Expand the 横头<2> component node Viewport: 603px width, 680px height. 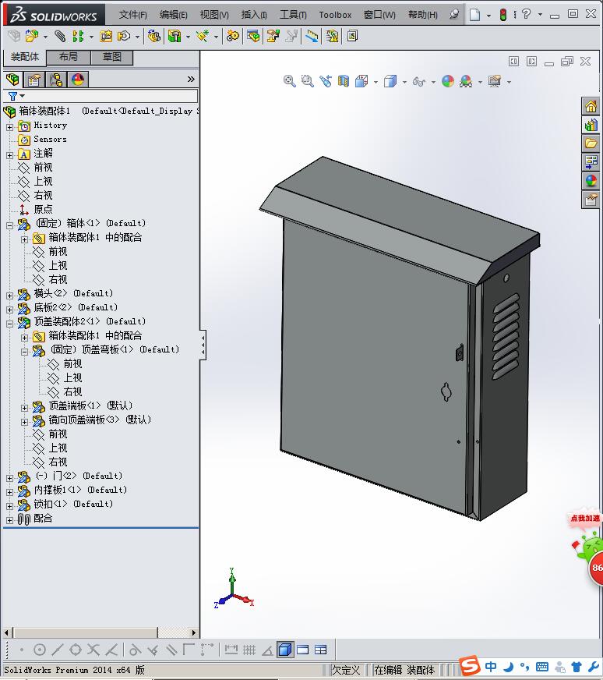tap(9, 296)
